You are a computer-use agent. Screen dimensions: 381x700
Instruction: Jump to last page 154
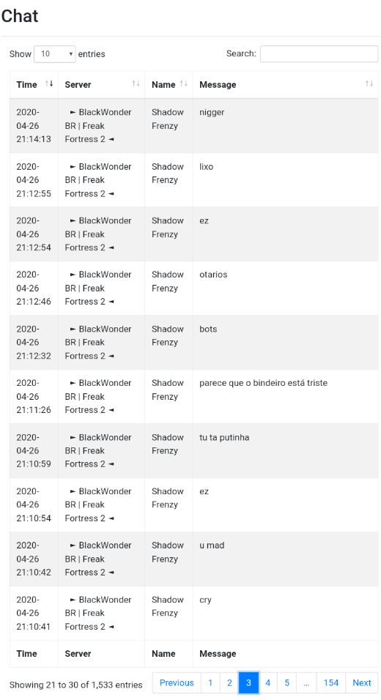click(331, 682)
